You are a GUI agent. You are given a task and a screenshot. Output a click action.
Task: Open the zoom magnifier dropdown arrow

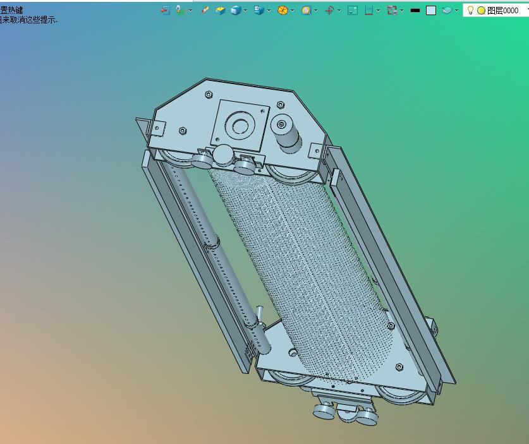coord(316,11)
